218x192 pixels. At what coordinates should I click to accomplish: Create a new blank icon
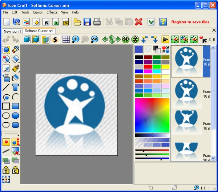[7, 22]
